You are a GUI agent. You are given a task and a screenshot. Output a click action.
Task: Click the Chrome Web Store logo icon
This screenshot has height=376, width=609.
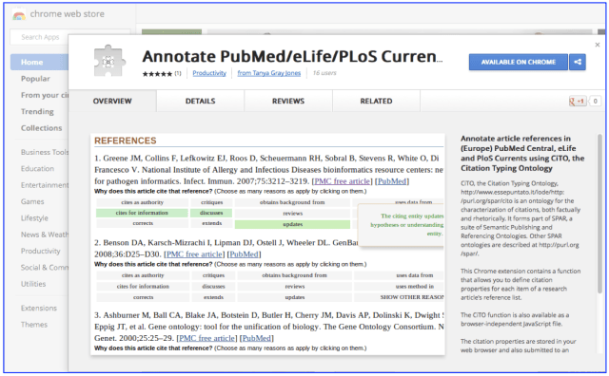click(19, 14)
